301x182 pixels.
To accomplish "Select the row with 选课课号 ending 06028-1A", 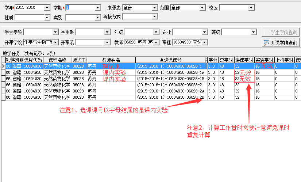I will coord(170,72).
